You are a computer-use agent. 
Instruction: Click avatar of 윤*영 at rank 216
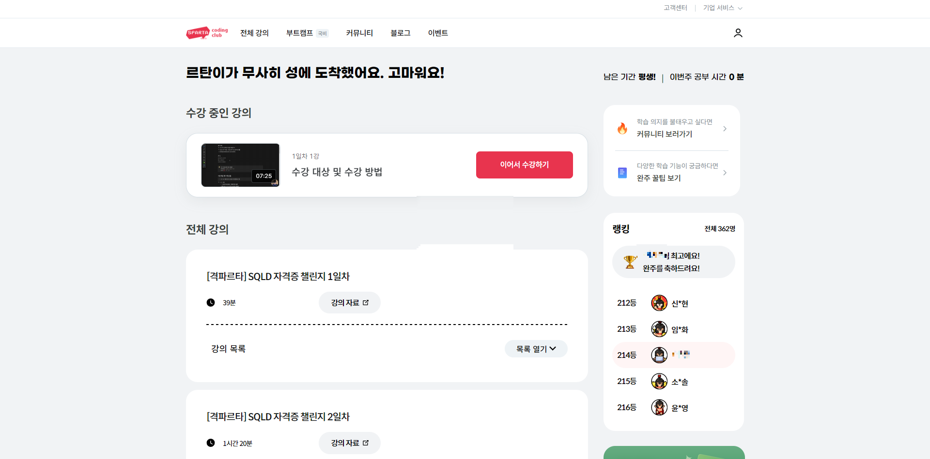pyautogui.click(x=659, y=408)
